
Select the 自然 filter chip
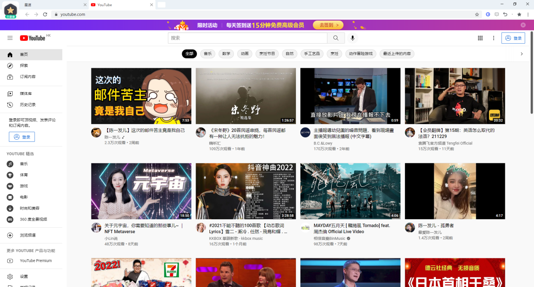pos(290,54)
